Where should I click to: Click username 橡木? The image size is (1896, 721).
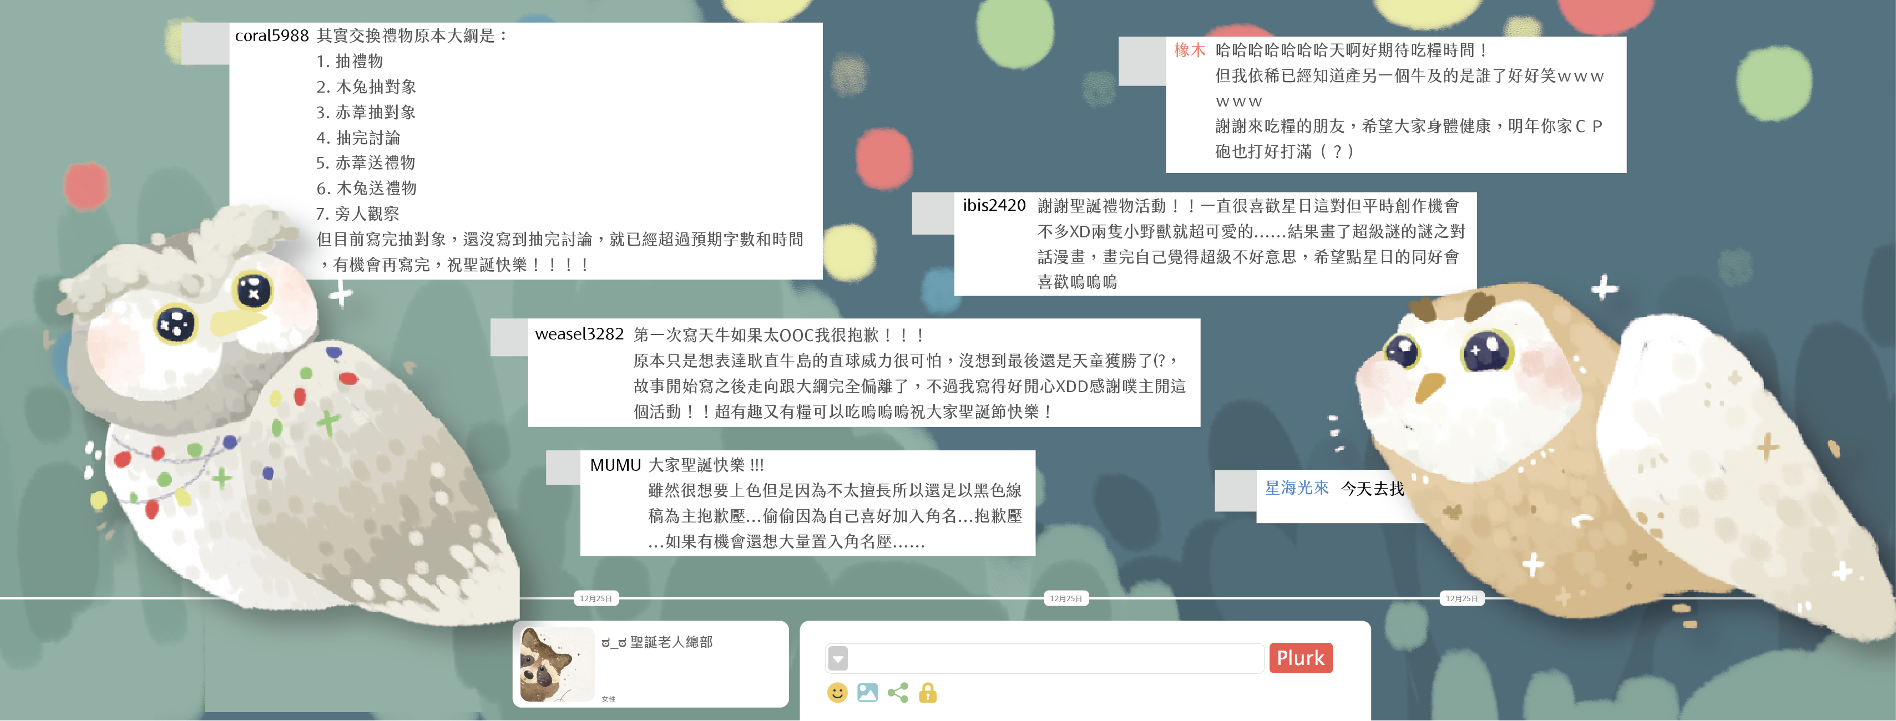(x=1190, y=50)
